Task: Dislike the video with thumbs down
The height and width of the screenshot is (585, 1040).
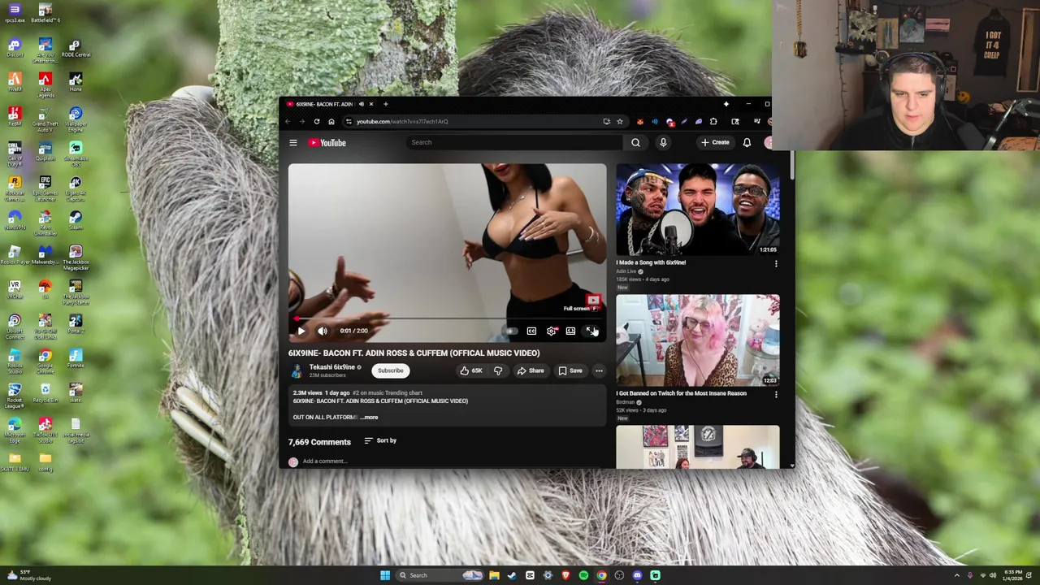Action: pos(498,370)
